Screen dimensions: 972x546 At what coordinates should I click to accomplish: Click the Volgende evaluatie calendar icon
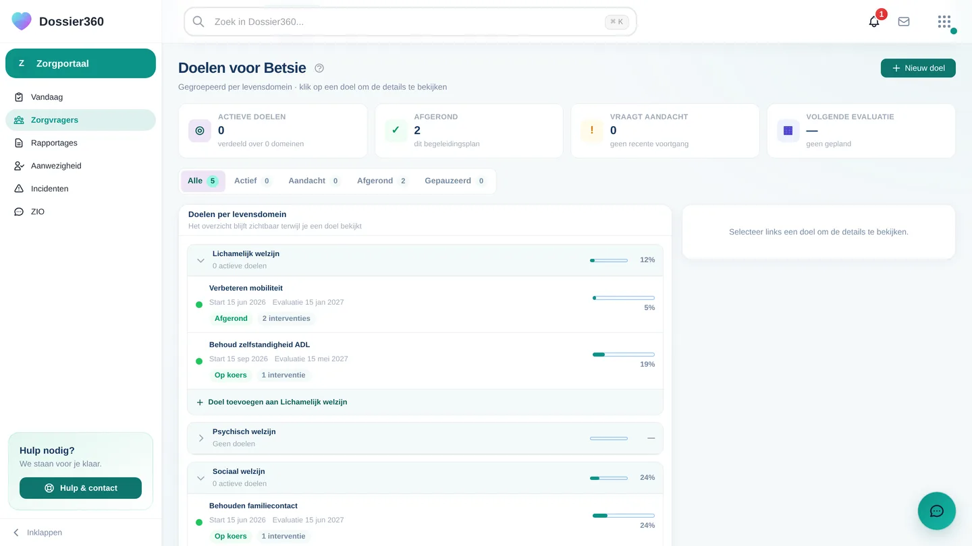click(788, 131)
